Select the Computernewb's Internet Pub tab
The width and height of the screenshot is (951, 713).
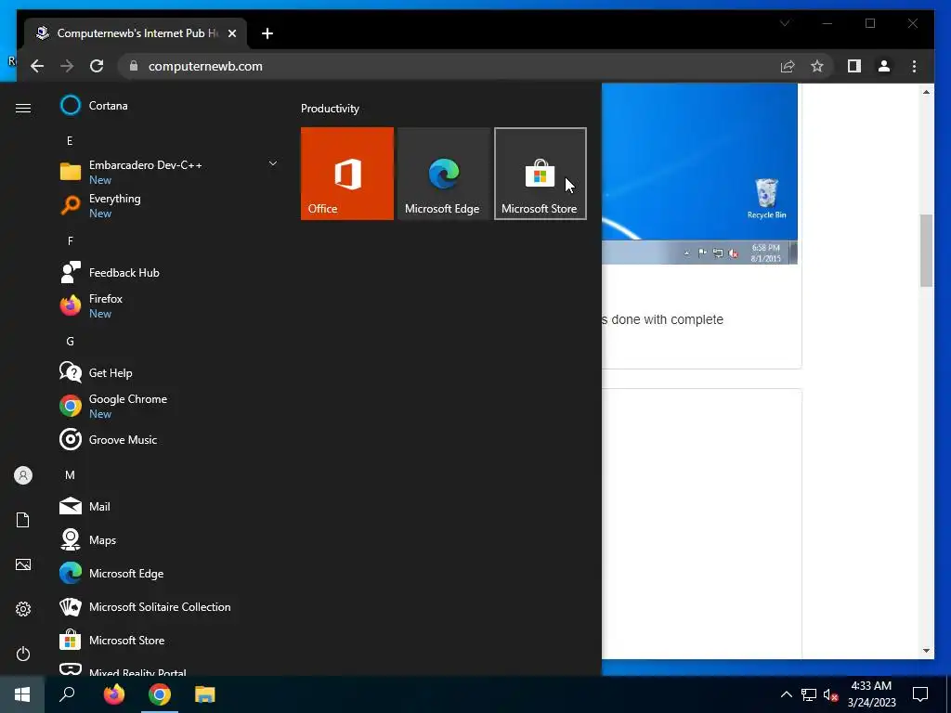point(136,33)
